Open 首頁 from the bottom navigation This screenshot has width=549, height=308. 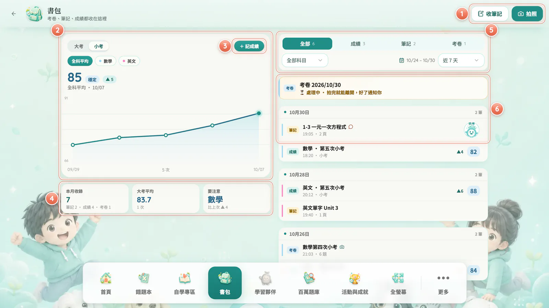106,283
